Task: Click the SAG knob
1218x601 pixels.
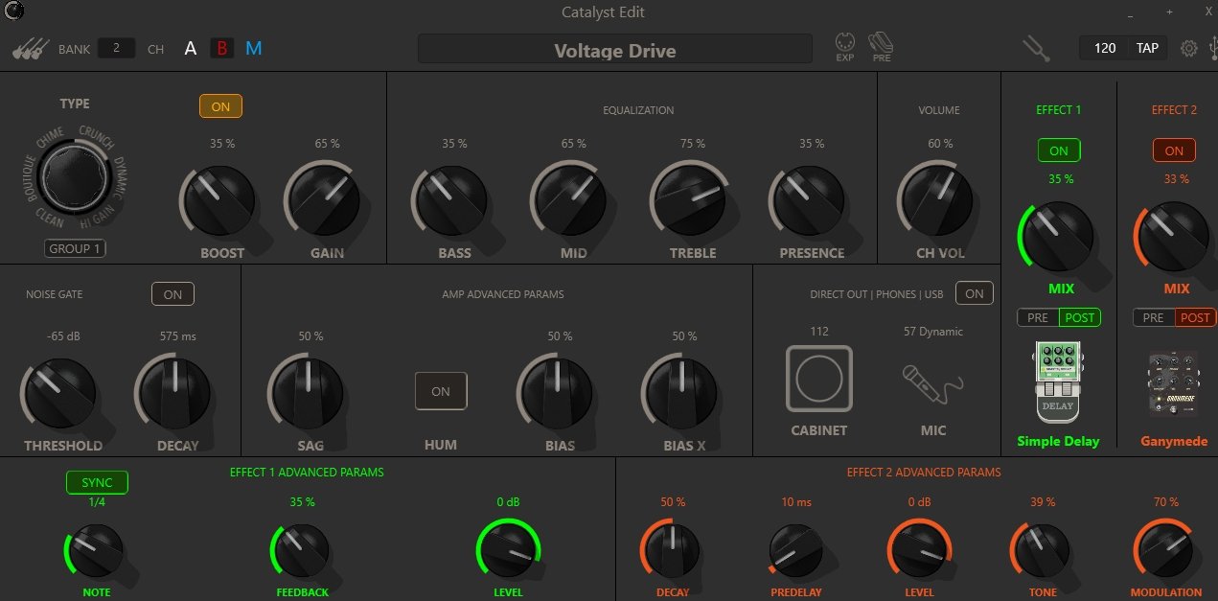Action: (x=307, y=393)
